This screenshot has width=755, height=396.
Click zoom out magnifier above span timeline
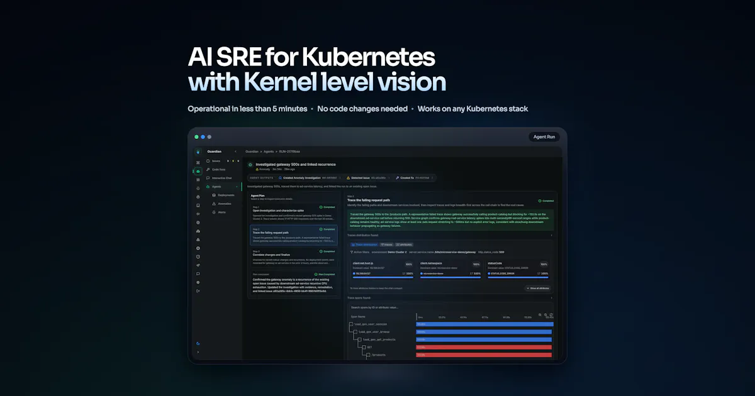(545, 314)
